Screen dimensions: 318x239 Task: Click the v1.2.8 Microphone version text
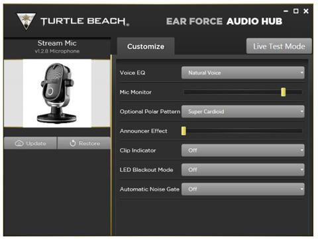57,51
